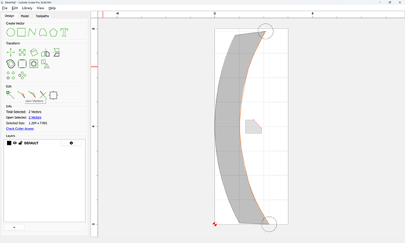The height and width of the screenshot is (243, 405).
Task: Add a new layer with plus button
Action: click(x=14, y=227)
